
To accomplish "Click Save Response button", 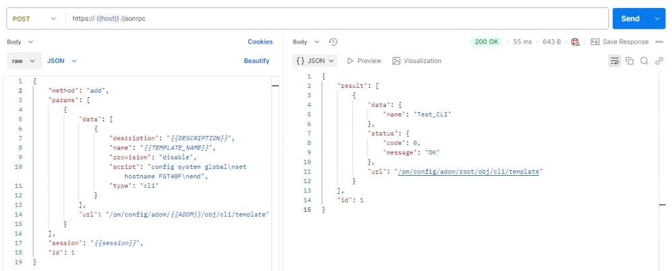I will coord(620,42).
